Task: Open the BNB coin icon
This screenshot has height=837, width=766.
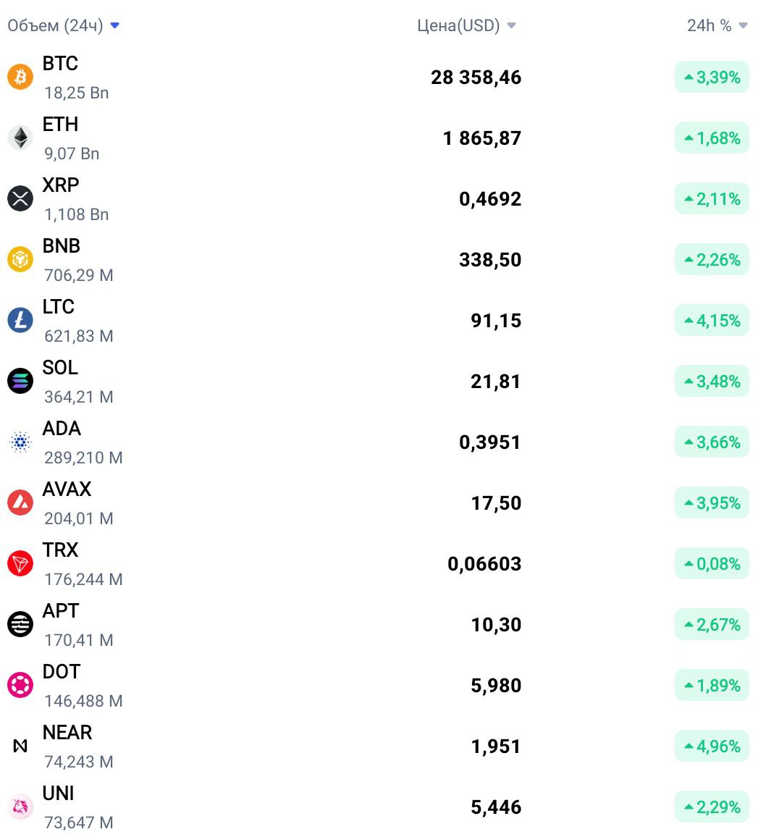Action: pyautogui.click(x=20, y=259)
